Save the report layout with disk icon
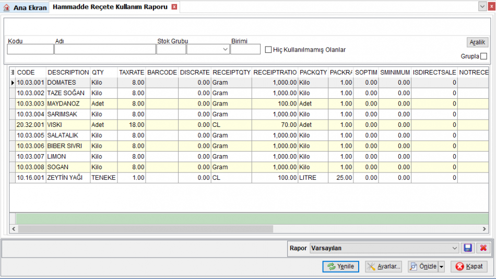The width and height of the screenshot is (496, 279). tap(468, 248)
